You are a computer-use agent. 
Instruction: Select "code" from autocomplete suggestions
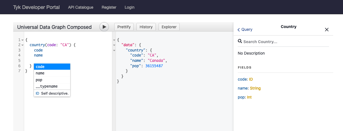[52, 67]
